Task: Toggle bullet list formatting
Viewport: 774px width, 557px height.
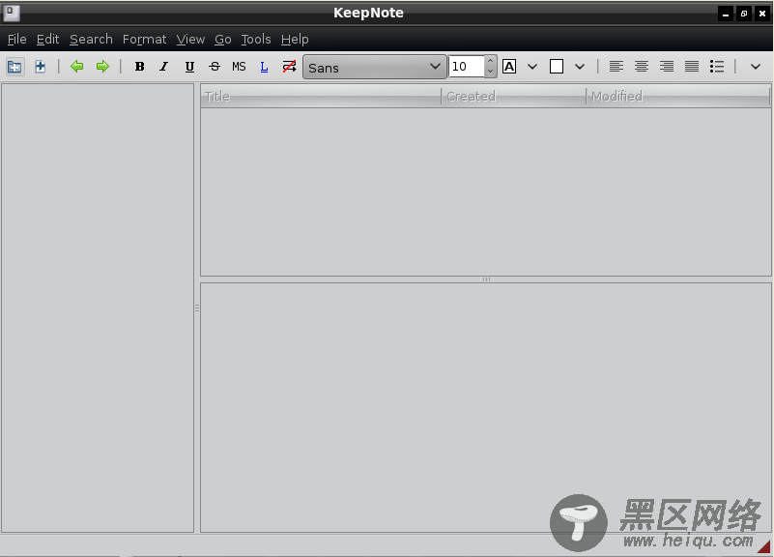Action: click(717, 66)
